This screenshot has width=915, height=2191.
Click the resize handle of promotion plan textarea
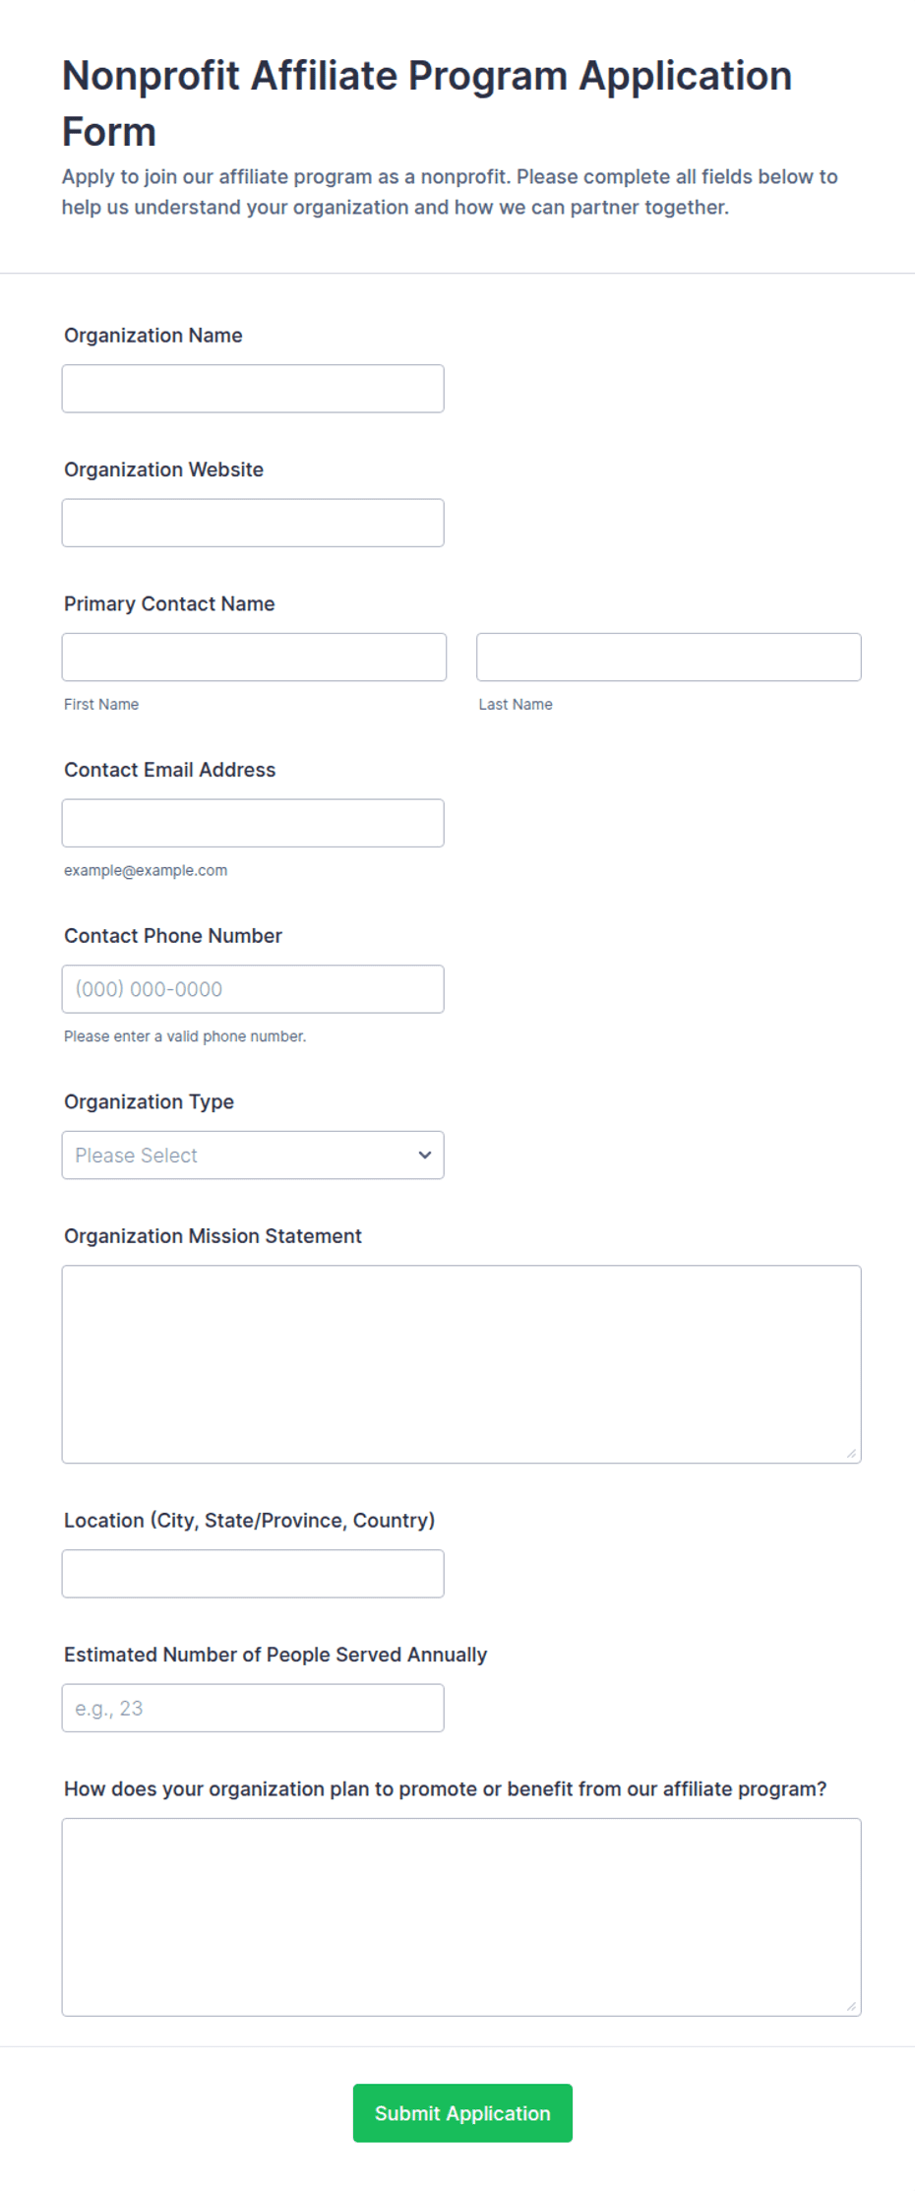851,2006
